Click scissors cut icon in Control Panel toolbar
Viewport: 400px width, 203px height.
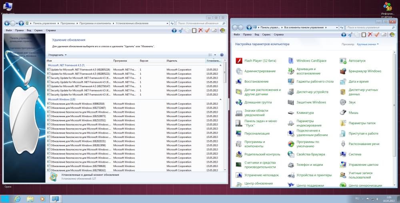pos(350,35)
